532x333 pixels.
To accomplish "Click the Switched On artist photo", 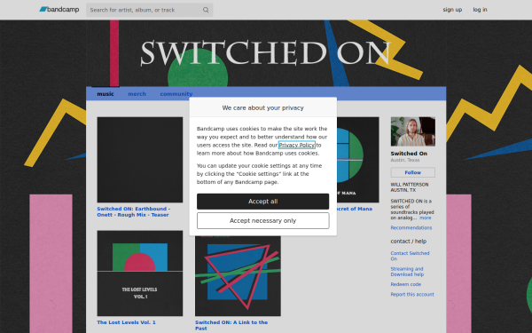I will click(x=413, y=131).
